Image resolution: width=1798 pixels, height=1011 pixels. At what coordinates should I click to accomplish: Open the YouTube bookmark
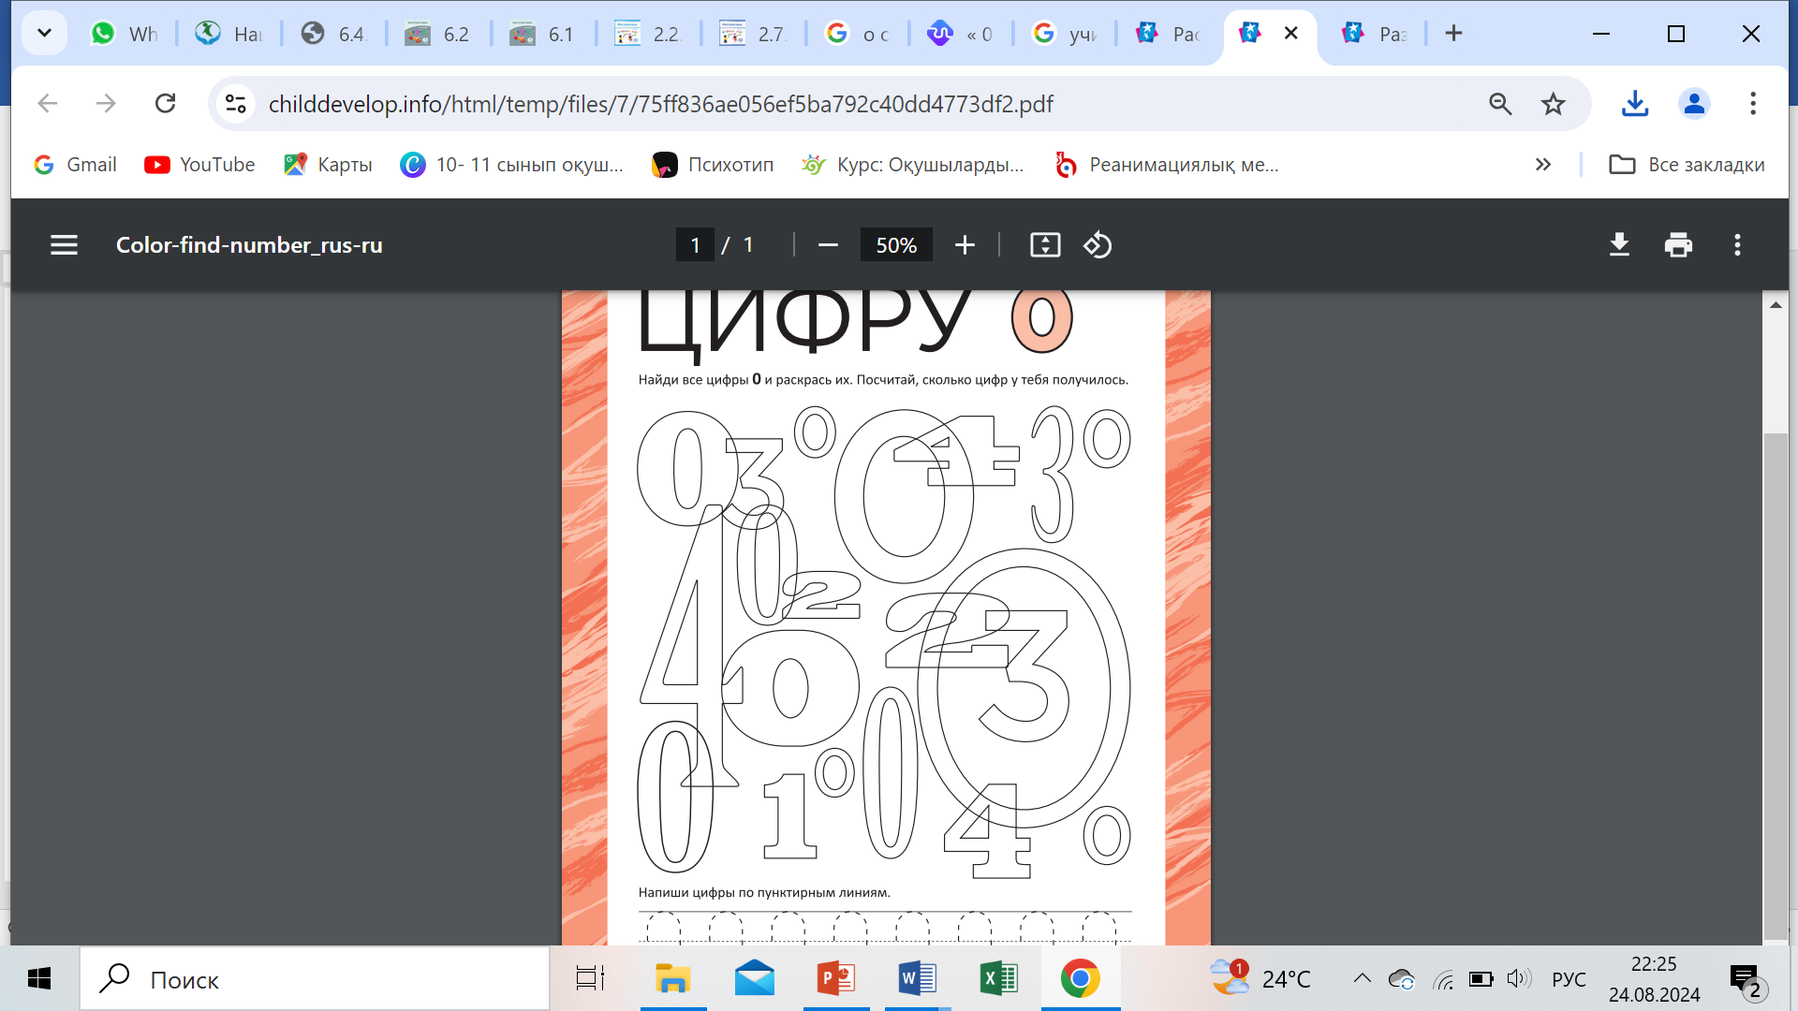click(x=199, y=165)
